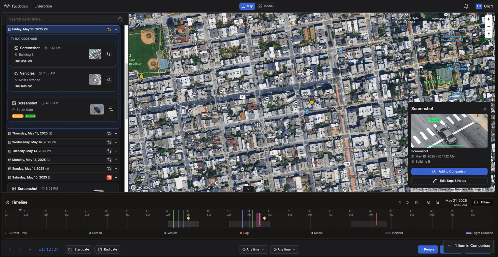Select the yellow map marker near Franklin Bay Inn

(x=312, y=102)
